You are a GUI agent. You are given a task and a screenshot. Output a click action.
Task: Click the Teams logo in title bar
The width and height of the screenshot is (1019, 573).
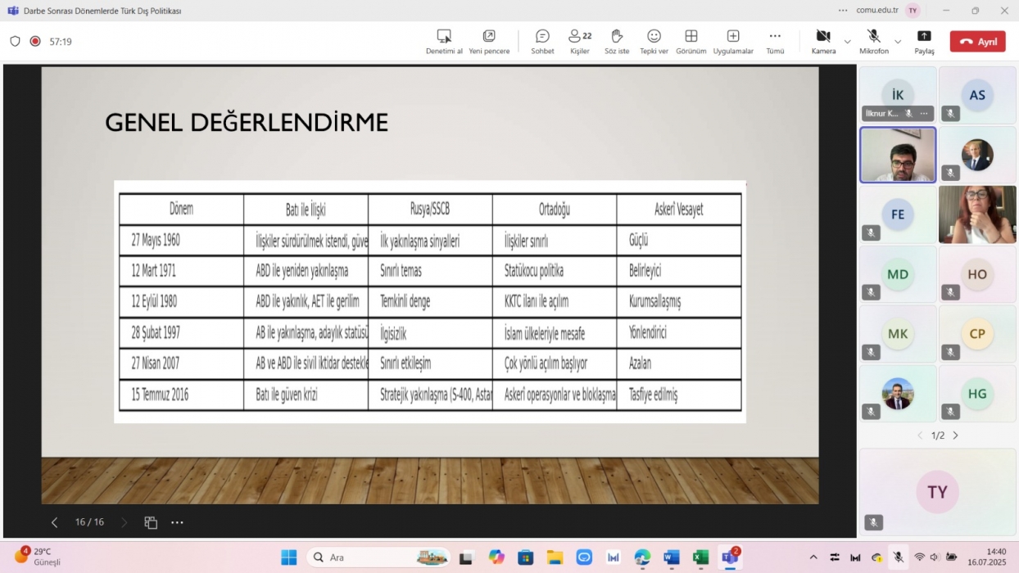[x=12, y=11]
